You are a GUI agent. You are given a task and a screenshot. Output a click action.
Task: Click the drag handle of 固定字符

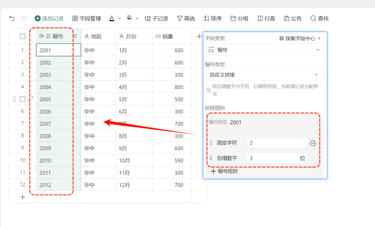coord(211,143)
